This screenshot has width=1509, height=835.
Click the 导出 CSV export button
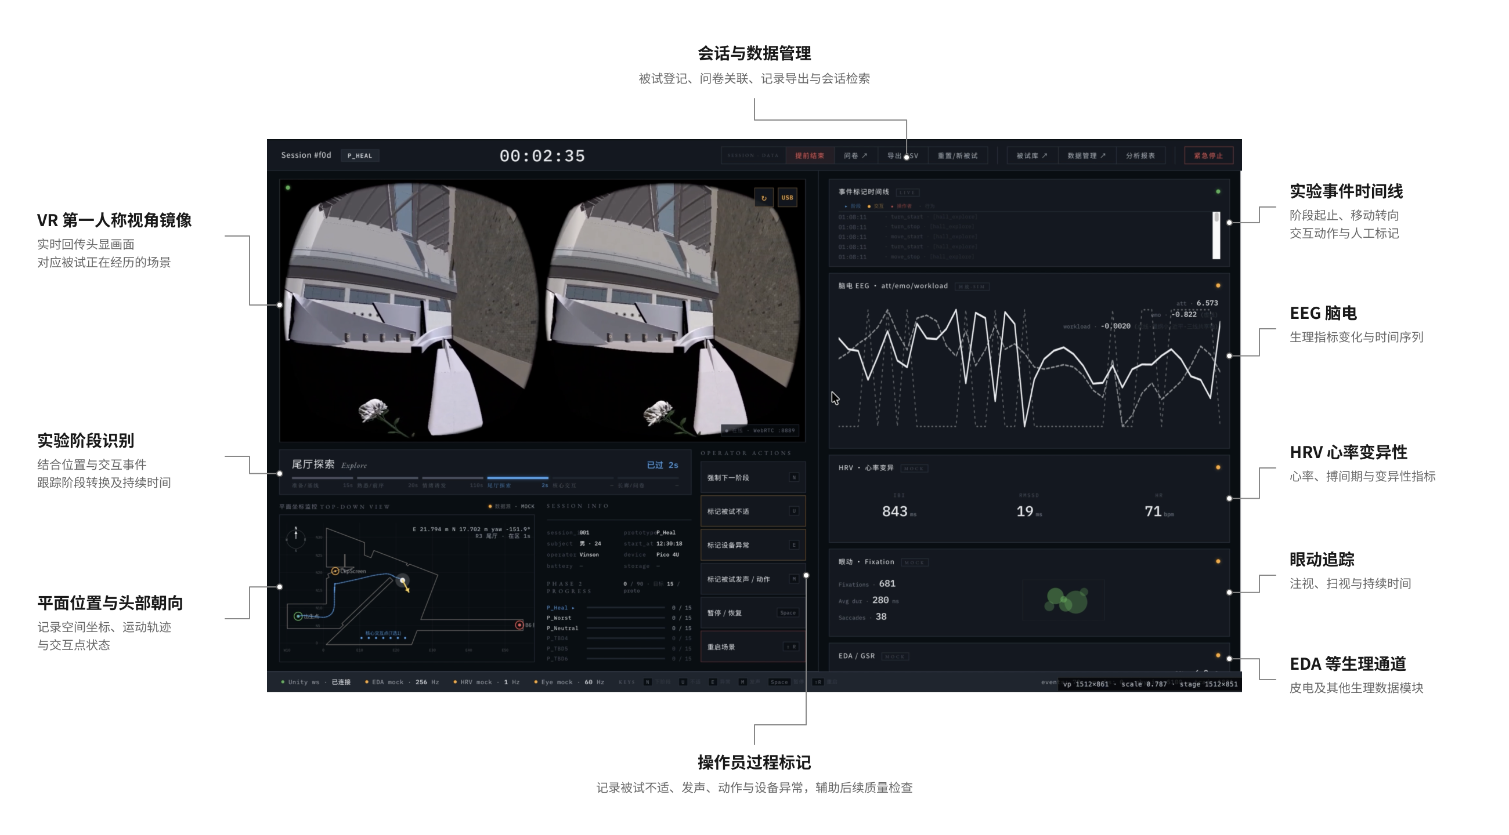tap(902, 155)
